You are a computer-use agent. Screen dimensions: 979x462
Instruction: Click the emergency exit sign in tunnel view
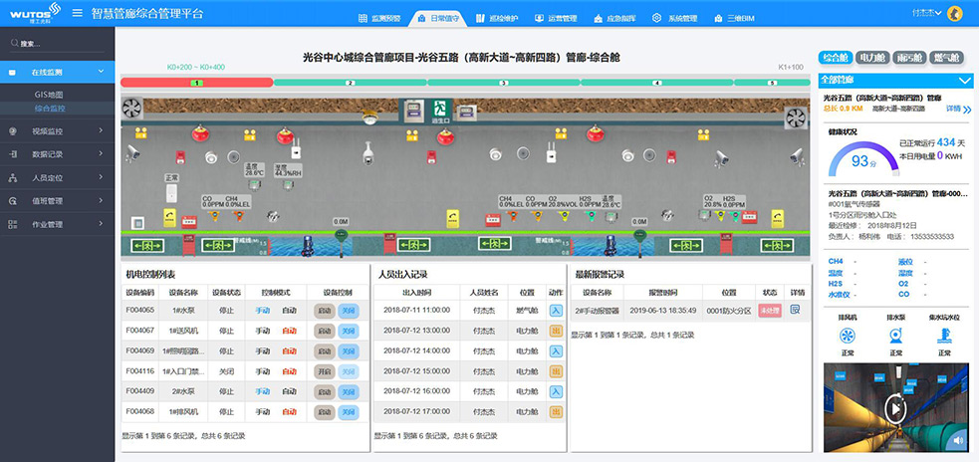coord(440,108)
